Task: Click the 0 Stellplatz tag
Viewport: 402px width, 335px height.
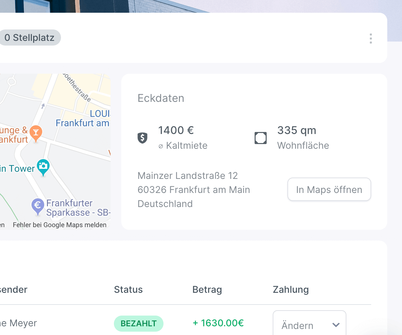Action: 29,38
